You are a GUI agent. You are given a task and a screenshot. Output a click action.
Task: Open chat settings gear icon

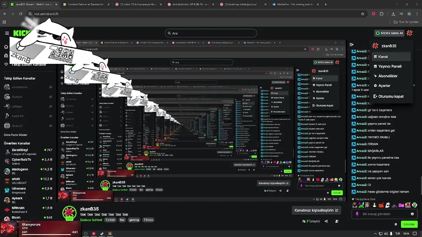point(396,224)
